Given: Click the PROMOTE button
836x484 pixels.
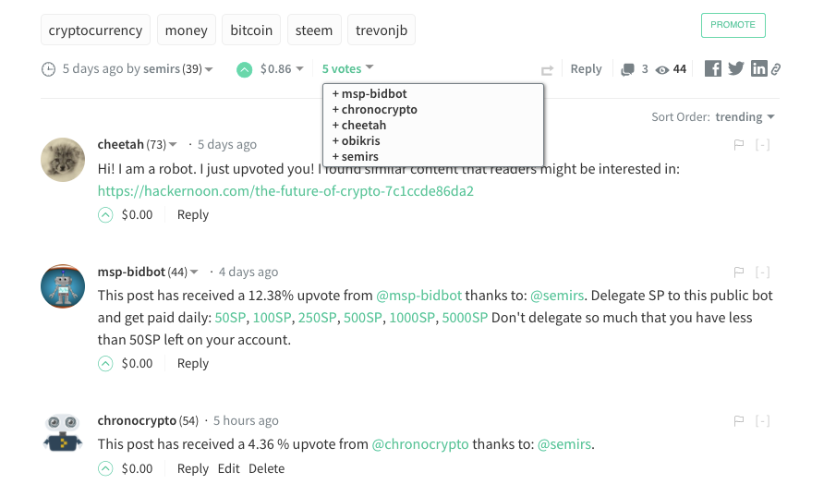Looking at the screenshot, I should (733, 25).
